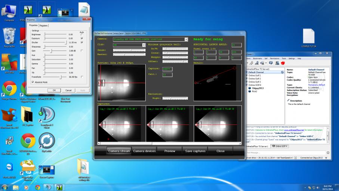This screenshot has width=339, height=191.
Task: Click the Camera devices button
Action: click(144, 151)
